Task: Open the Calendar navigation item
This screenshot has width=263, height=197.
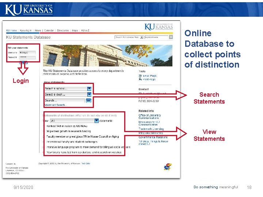Action: pos(49,31)
